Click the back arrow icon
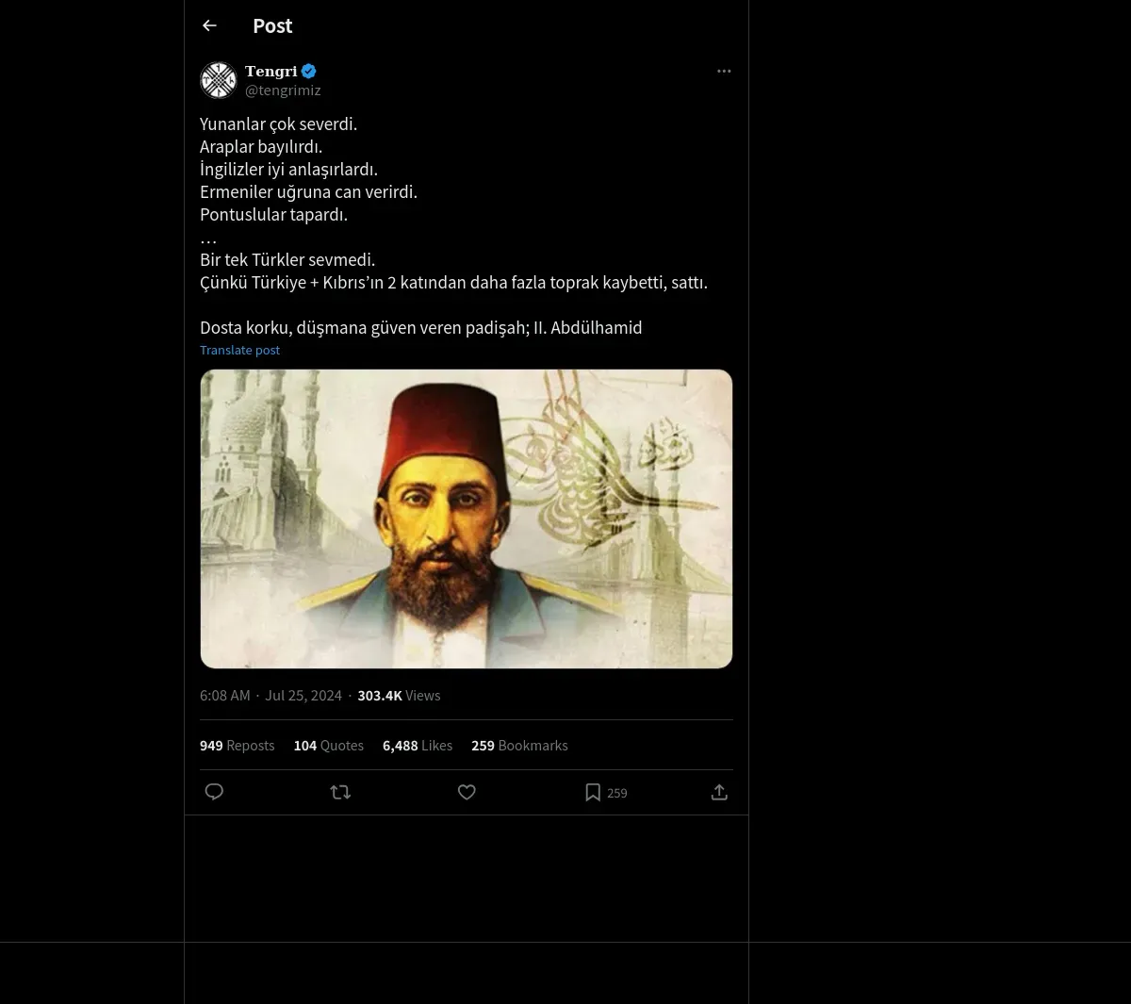This screenshot has width=1131, height=1004. (x=209, y=26)
